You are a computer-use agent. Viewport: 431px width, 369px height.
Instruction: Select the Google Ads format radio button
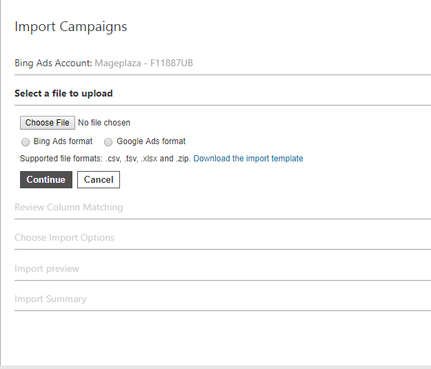[x=108, y=142]
